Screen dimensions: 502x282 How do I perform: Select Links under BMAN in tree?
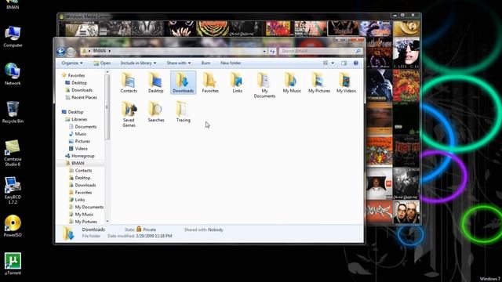pyautogui.click(x=77, y=200)
